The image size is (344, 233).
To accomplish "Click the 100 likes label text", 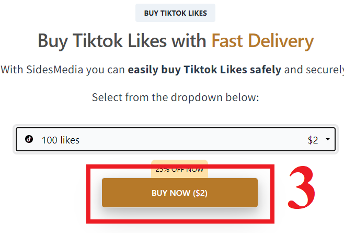I will (61, 140).
